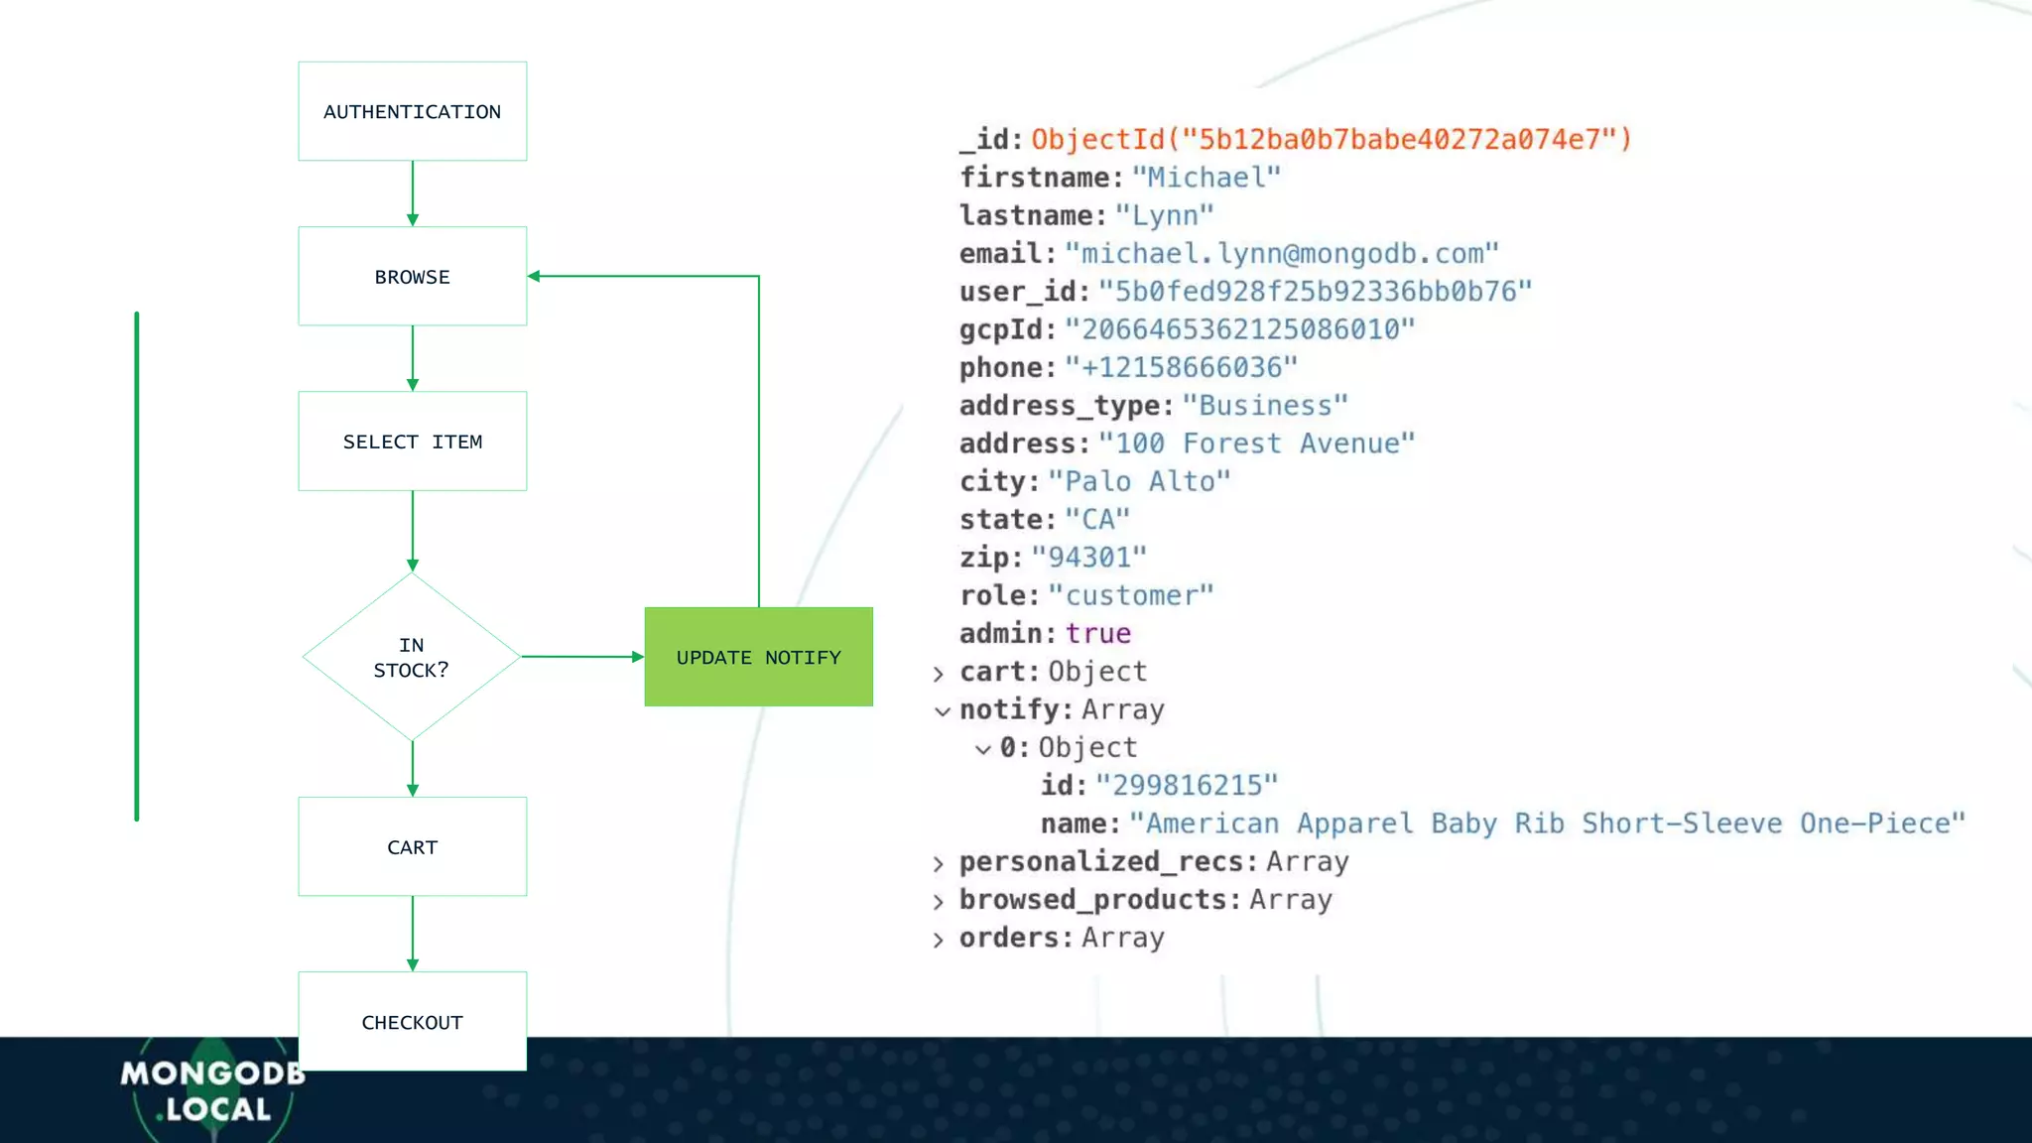
Task: Select the BROWSE flowchart box
Action: click(412, 276)
